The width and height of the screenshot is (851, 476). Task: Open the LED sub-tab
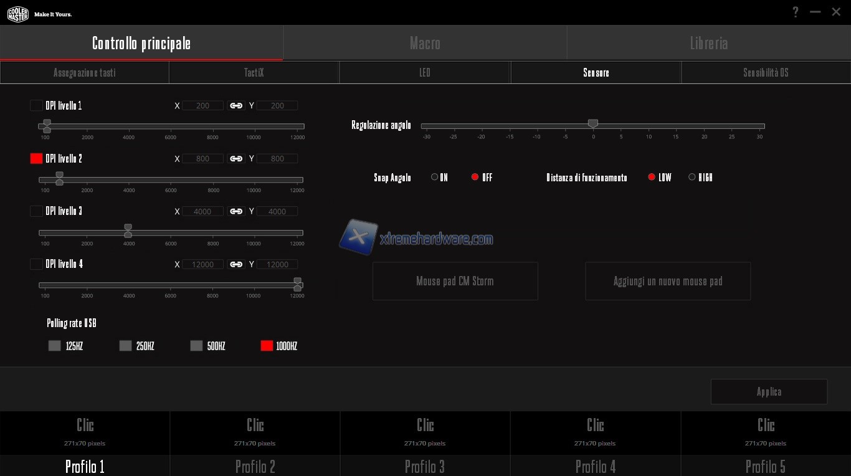pos(425,73)
